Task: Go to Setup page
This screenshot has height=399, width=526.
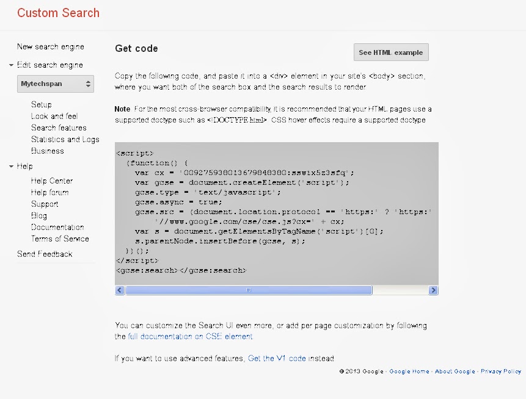Action: (42, 104)
